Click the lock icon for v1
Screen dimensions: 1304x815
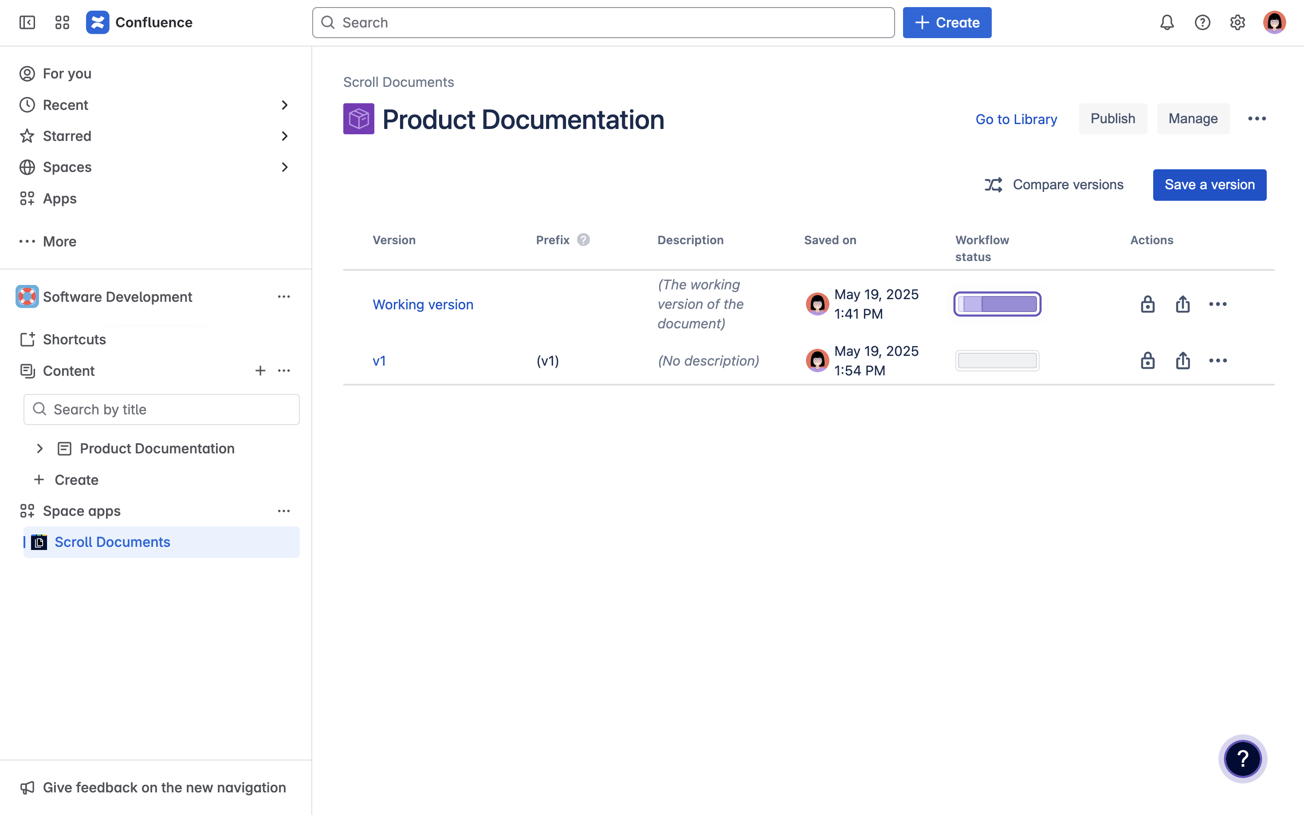pos(1147,361)
